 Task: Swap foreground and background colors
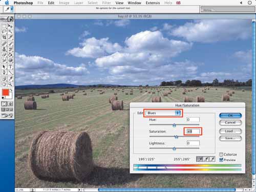pos(11,90)
